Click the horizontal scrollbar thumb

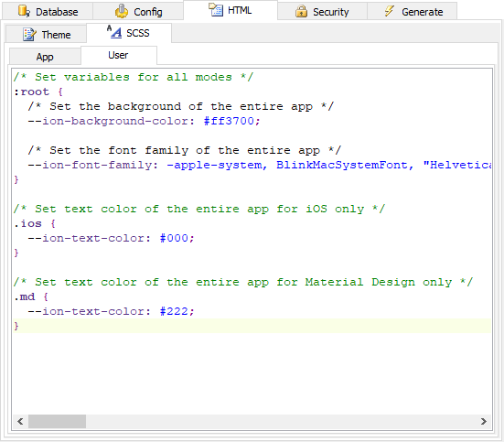click(58, 422)
